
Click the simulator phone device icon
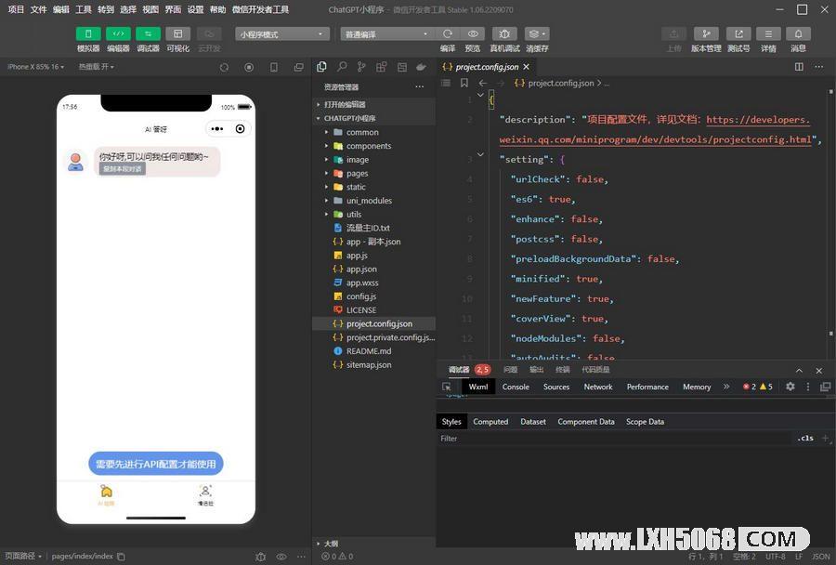point(274,67)
